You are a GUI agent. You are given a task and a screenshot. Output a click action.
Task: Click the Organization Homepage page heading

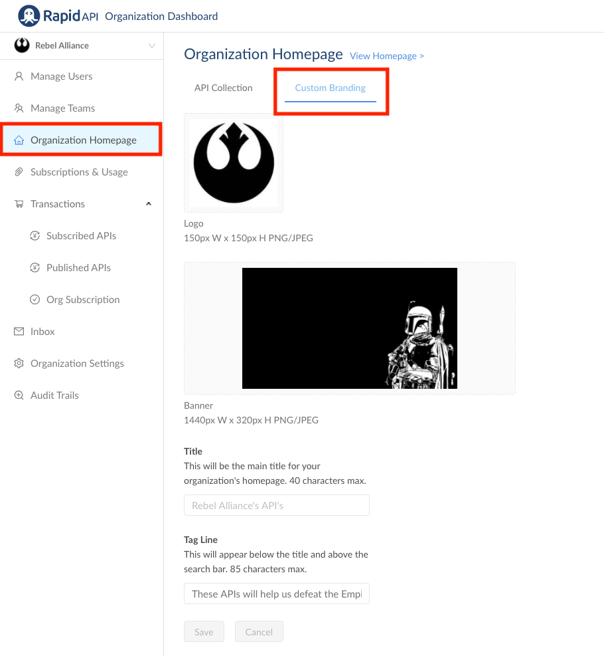click(263, 54)
